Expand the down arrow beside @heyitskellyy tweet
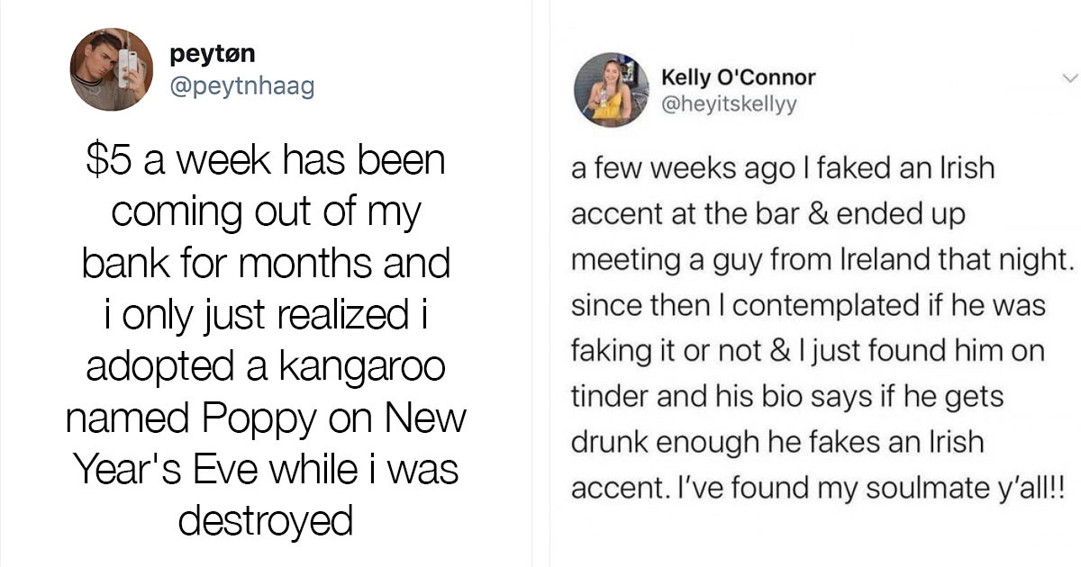The image size is (1081, 567). point(1072,78)
